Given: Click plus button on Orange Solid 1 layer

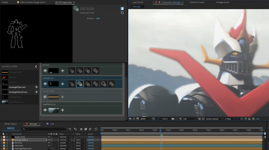Looking at the screenshot, I should [x=63, y=97].
